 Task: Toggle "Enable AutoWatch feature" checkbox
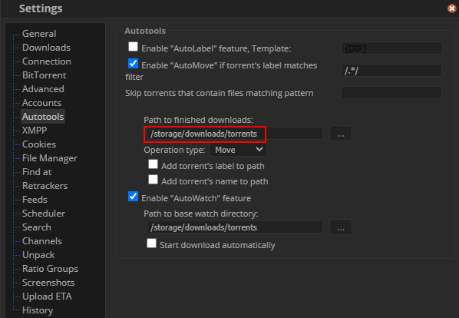[134, 197]
